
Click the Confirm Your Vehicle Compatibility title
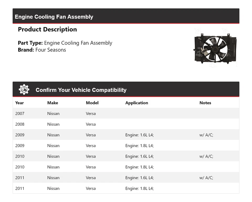[81, 90]
